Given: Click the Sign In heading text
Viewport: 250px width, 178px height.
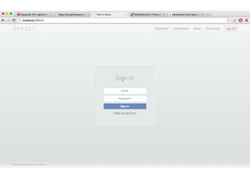Looking at the screenshot, I should click(x=125, y=78).
